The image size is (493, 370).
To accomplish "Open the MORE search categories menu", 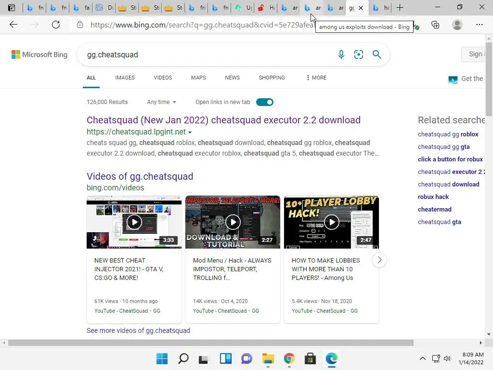I will [x=316, y=78].
